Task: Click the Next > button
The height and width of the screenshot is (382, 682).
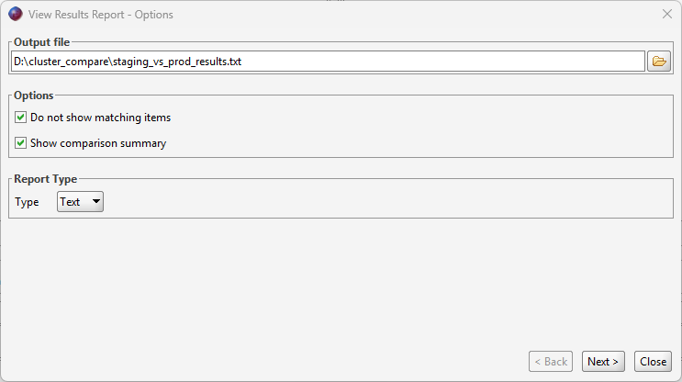Action: click(603, 362)
